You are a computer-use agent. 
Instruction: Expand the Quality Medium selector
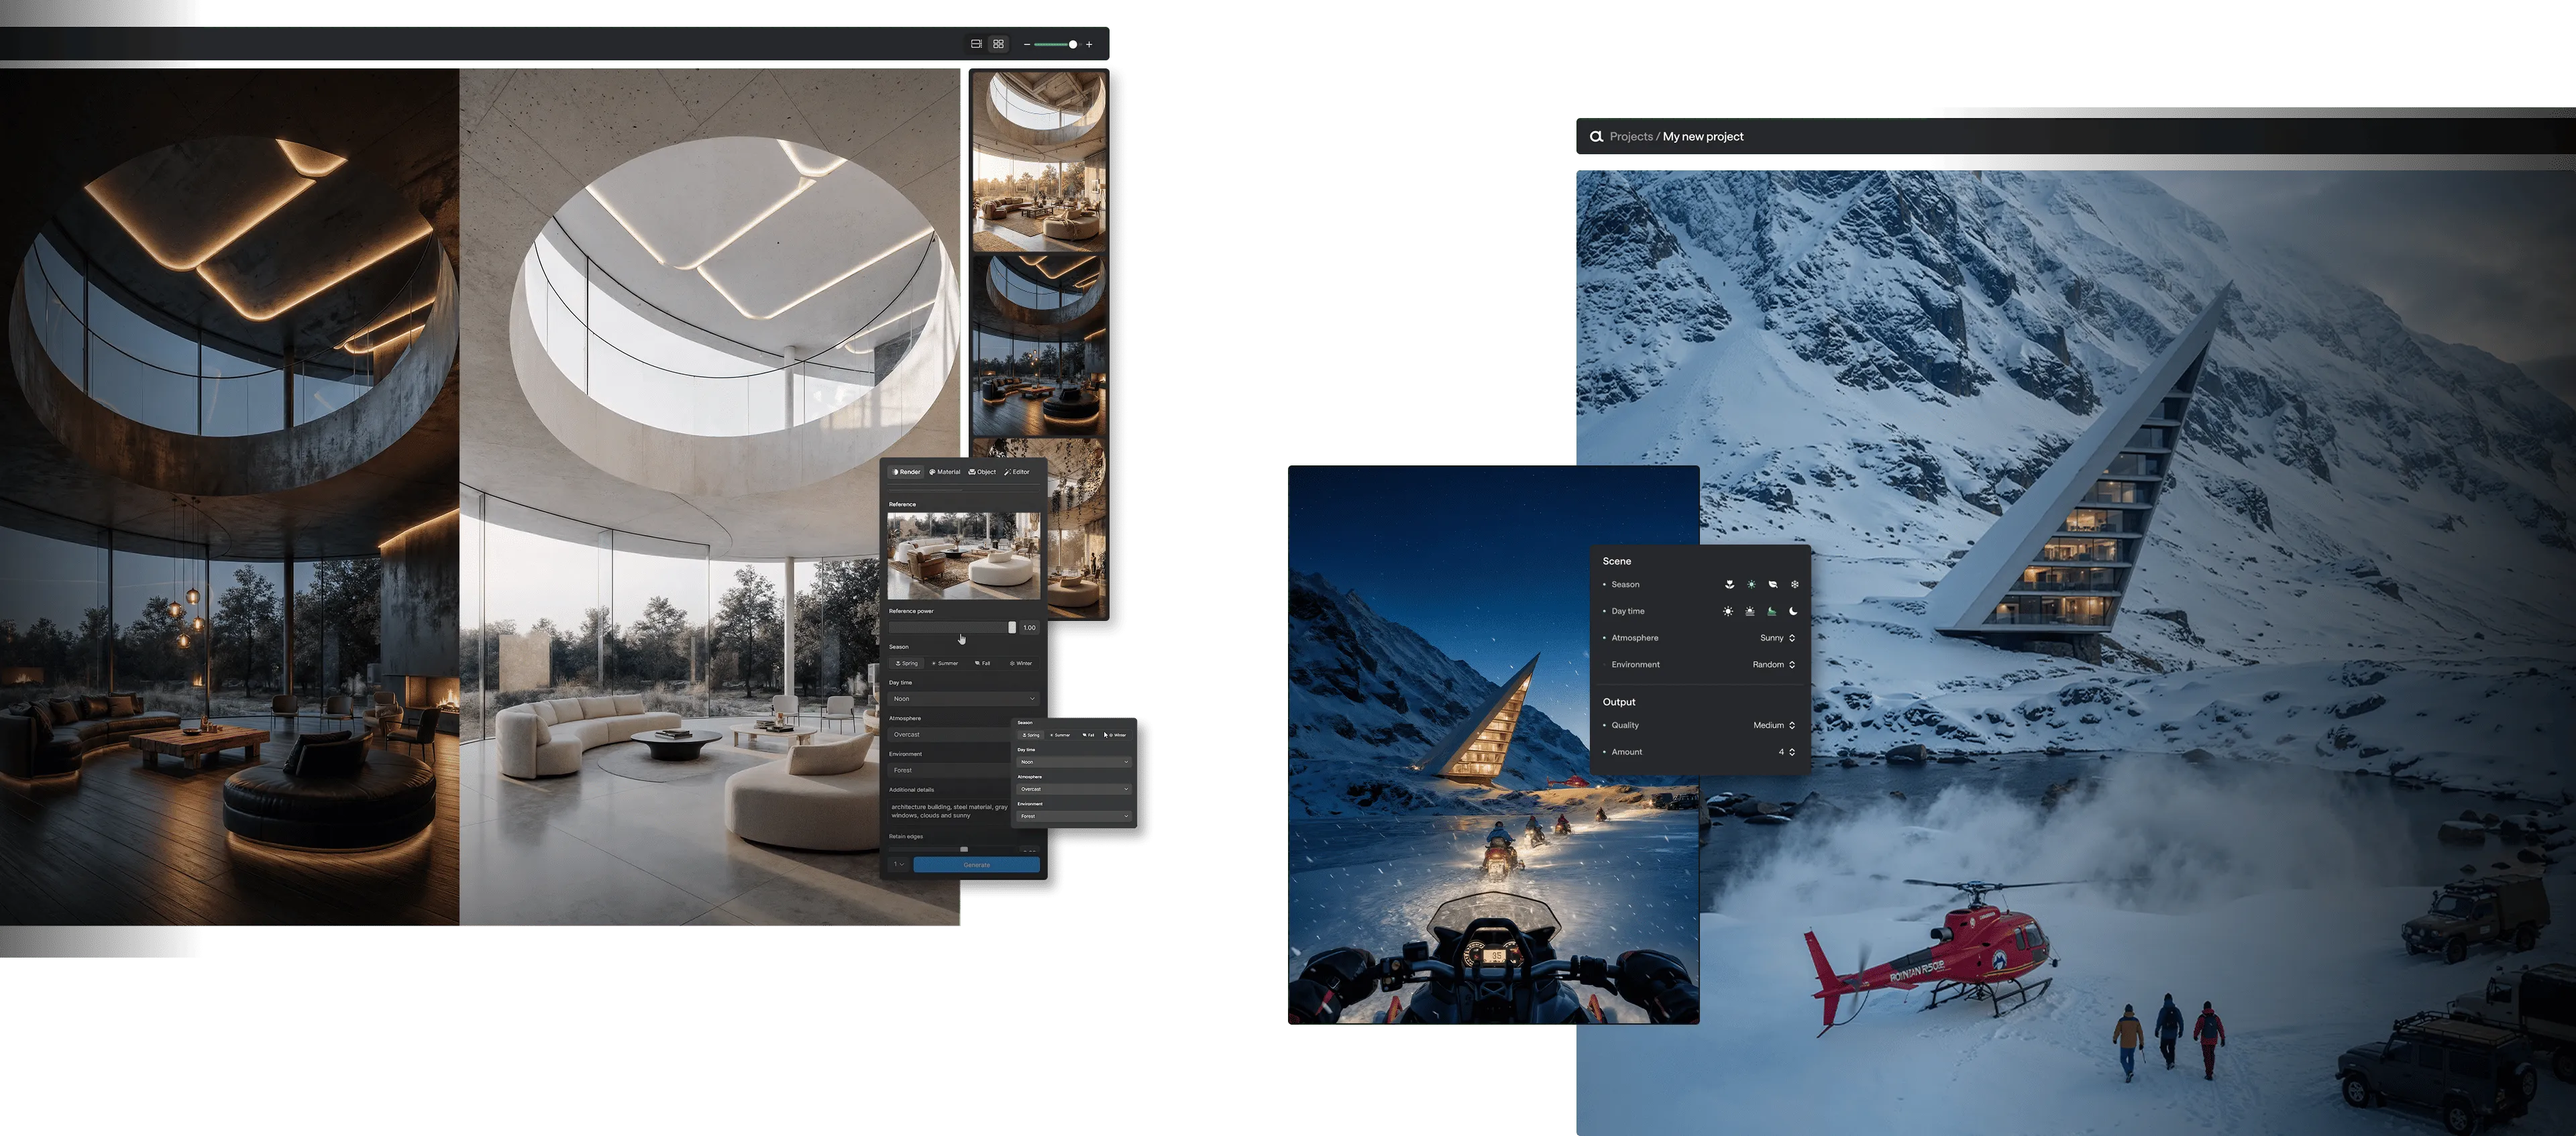1773,725
